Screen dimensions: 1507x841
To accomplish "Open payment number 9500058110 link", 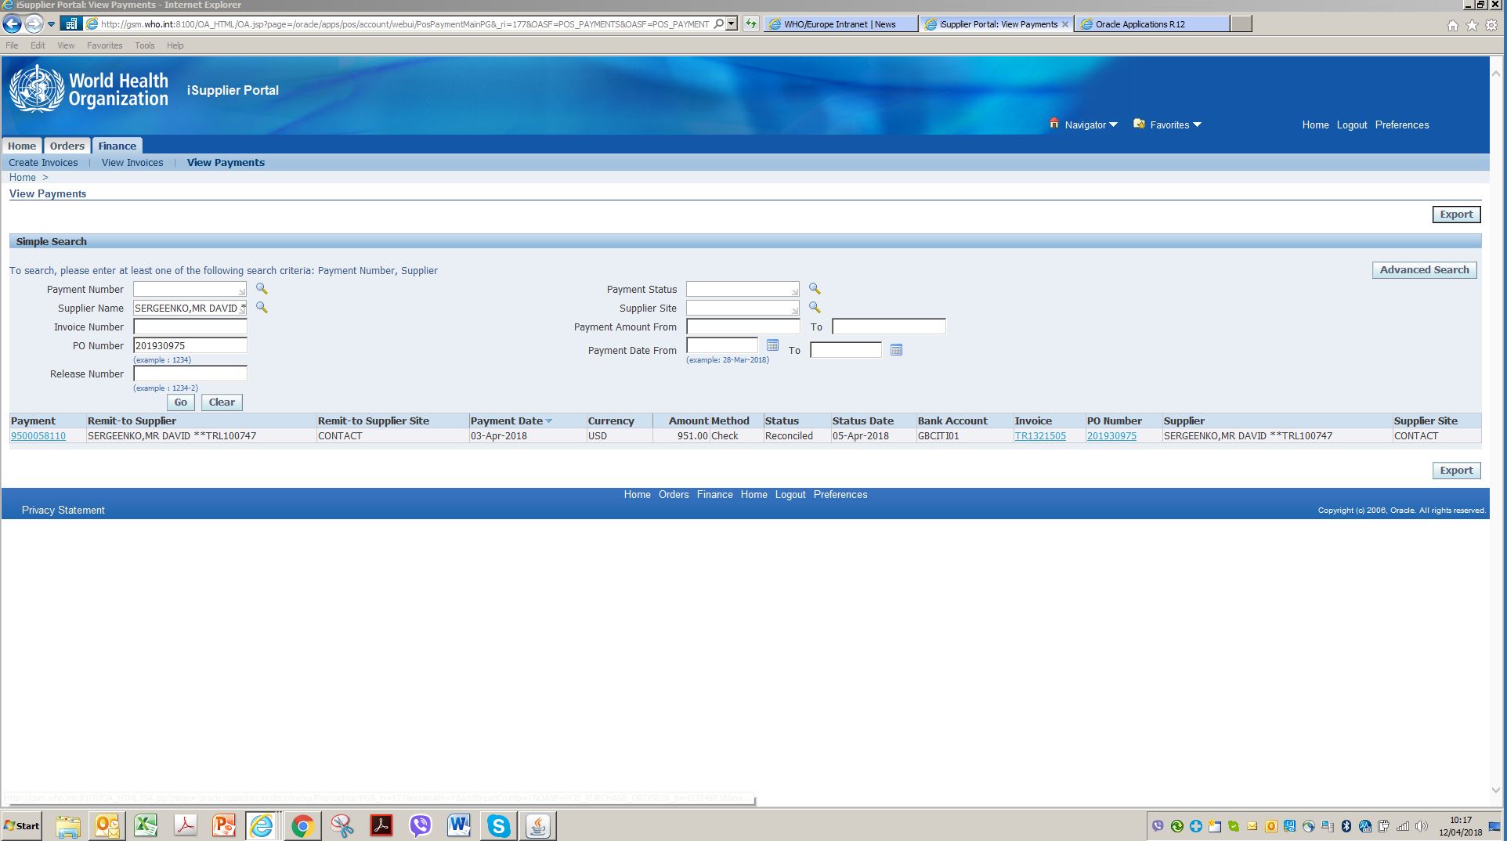I will pos(38,436).
